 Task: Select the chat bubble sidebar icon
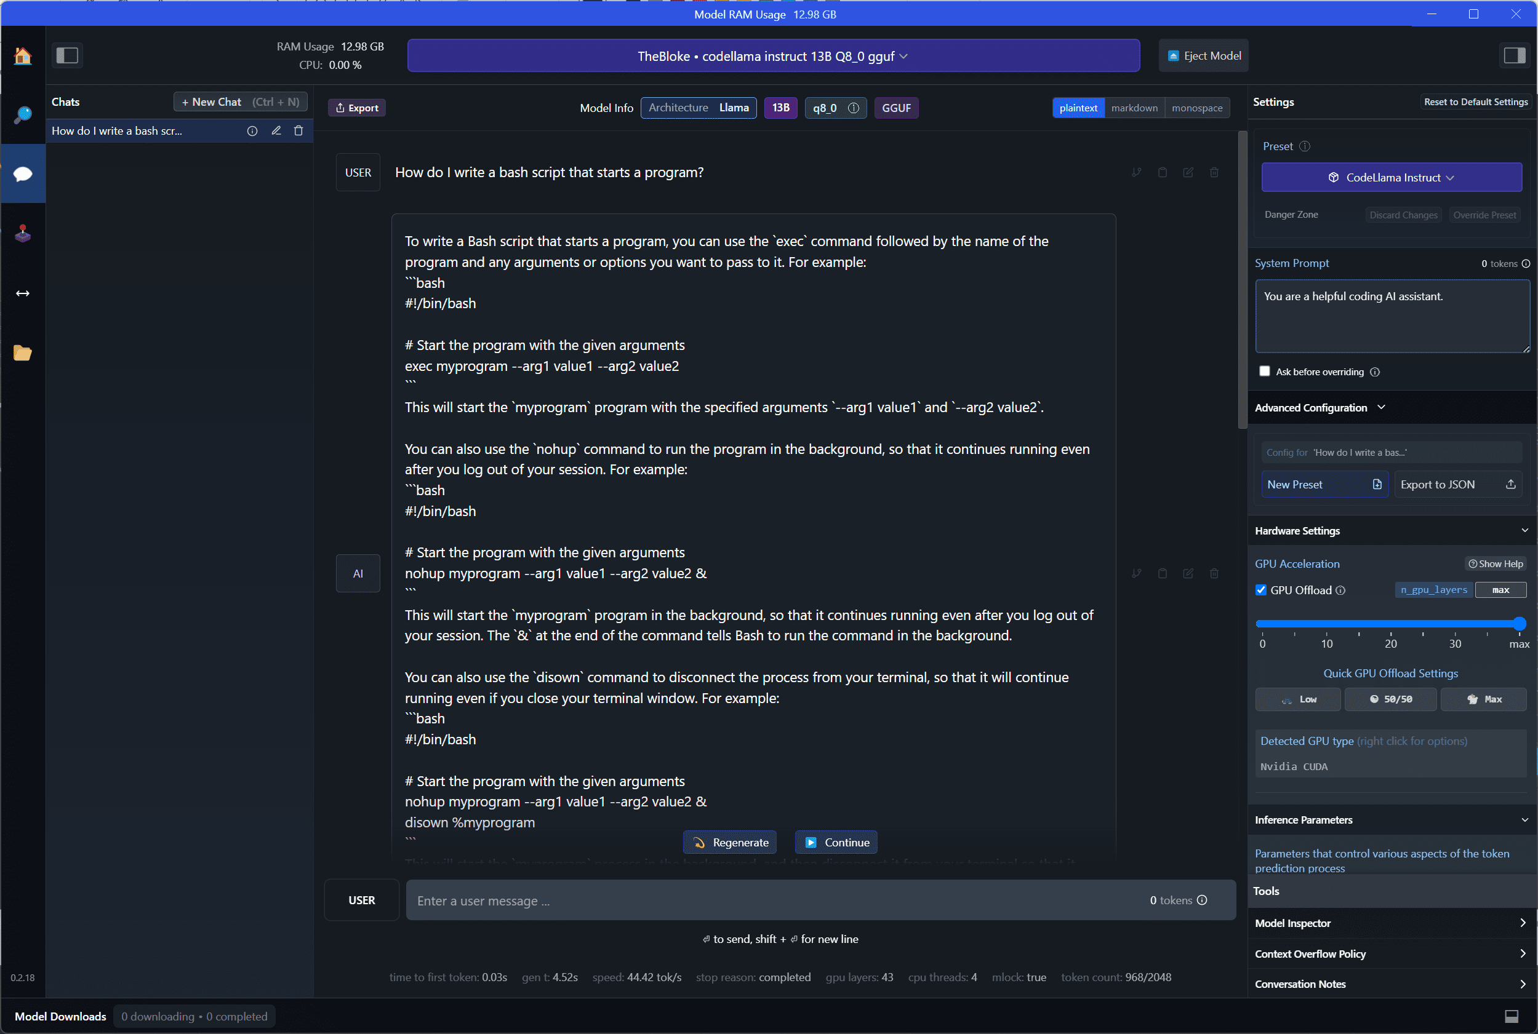23,173
